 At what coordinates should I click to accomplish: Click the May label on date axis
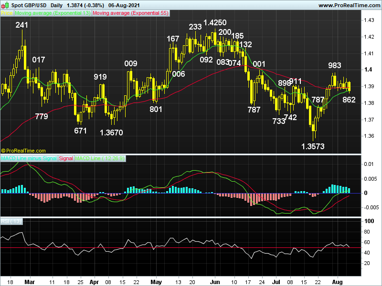click(156, 282)
